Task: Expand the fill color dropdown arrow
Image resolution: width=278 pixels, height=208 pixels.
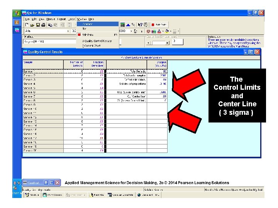Action: [171, 31]
